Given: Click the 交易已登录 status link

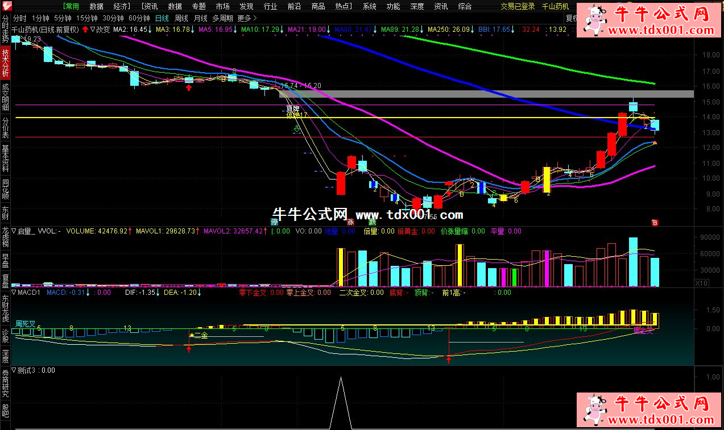Looking at the screenshot, I should (518, 6).
